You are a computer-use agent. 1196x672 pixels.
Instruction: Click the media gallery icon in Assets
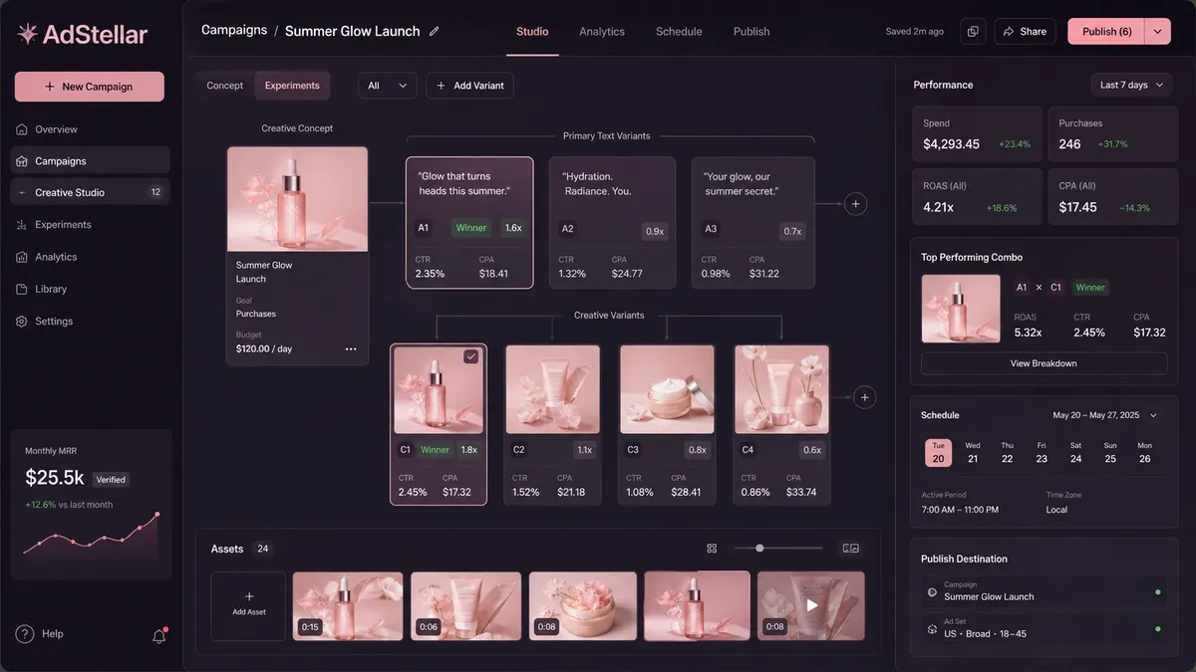pyautogui.click(x=850, y=549)
